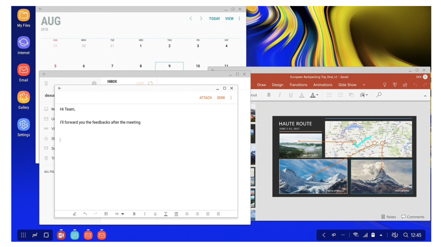
Task: Open the apps grid in the taskbar
Action: 23,235
